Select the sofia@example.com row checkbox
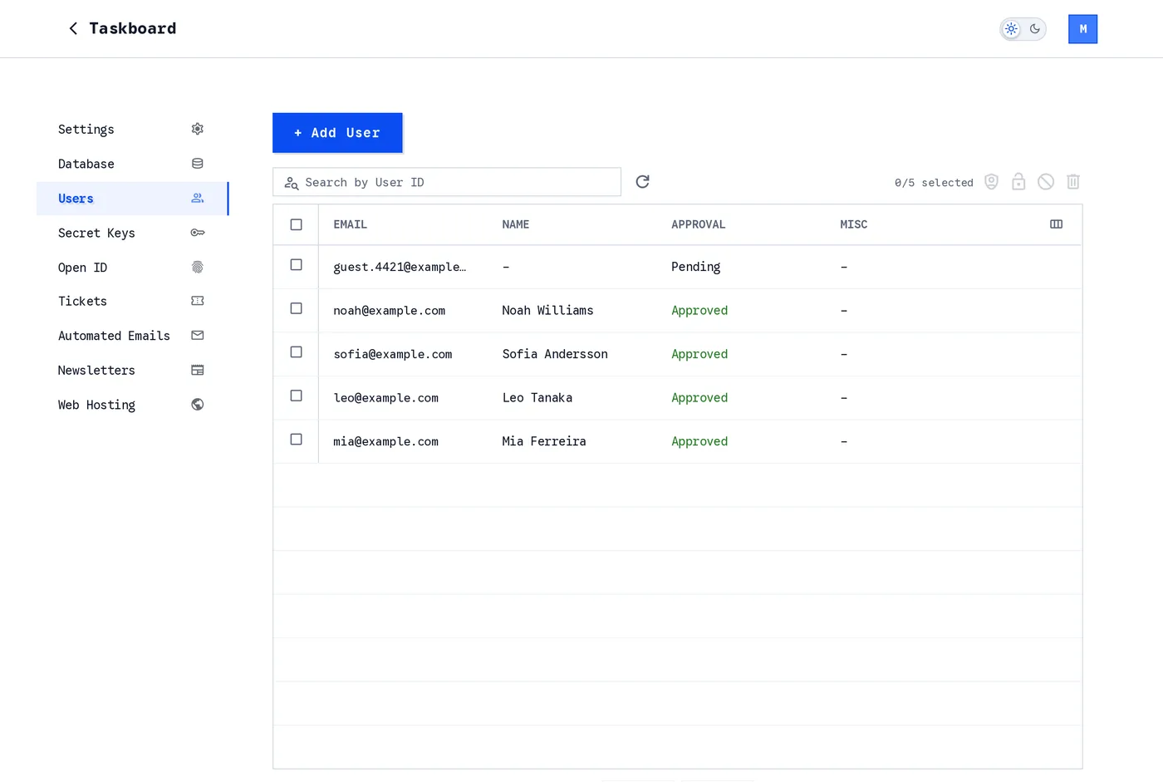Viewport: 1163px width, 782px height. point(296,352)
